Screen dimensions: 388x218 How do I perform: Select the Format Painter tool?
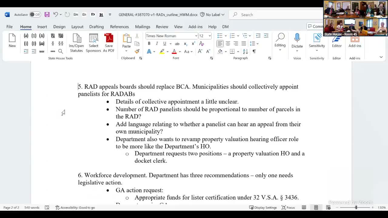click(x=137, y=51)
